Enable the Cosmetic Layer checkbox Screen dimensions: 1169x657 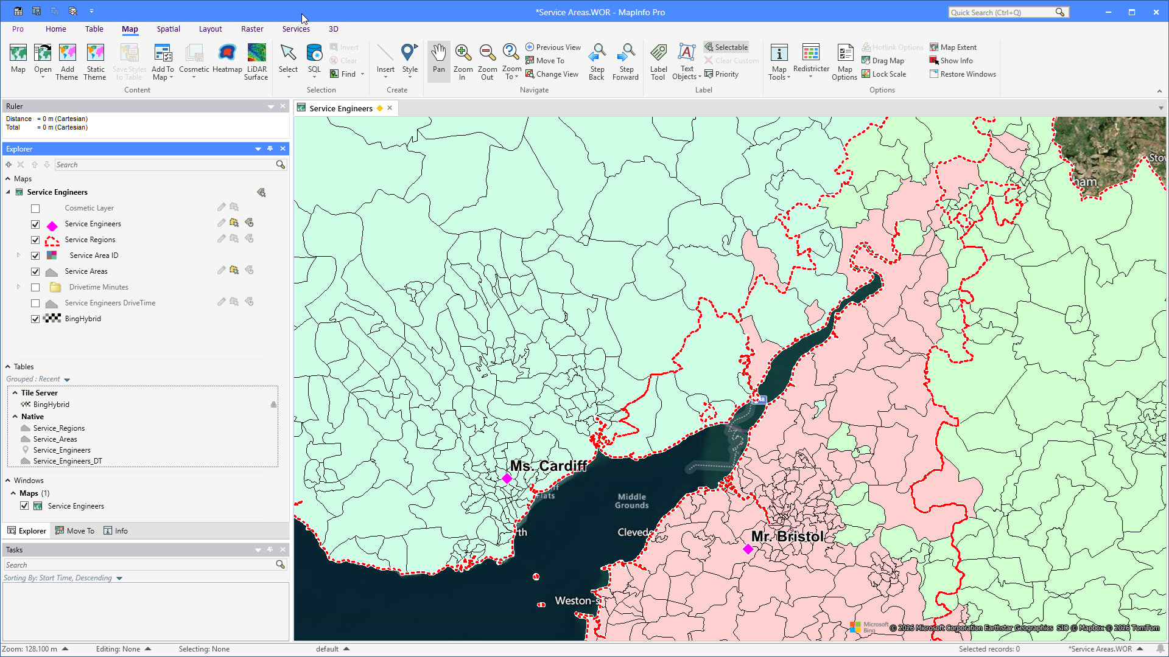(x=35, y=209)
